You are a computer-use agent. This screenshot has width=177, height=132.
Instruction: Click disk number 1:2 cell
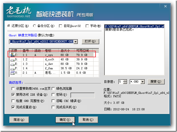tap(25, 59)
